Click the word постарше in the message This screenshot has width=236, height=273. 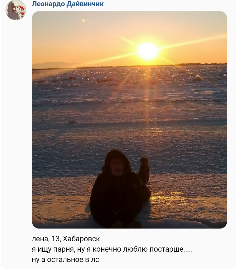coord(167,249)
